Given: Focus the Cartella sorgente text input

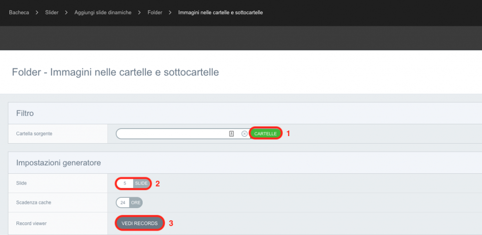Looking at the screenshot, I should point(172,134).
